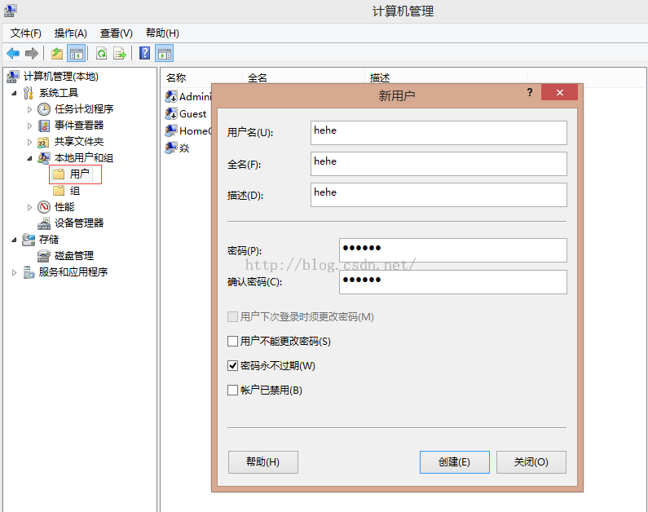Click the Export List toolbar icon
Image resolution: width=648 pixels, height=512 pixels.
(x=120, y=53)
